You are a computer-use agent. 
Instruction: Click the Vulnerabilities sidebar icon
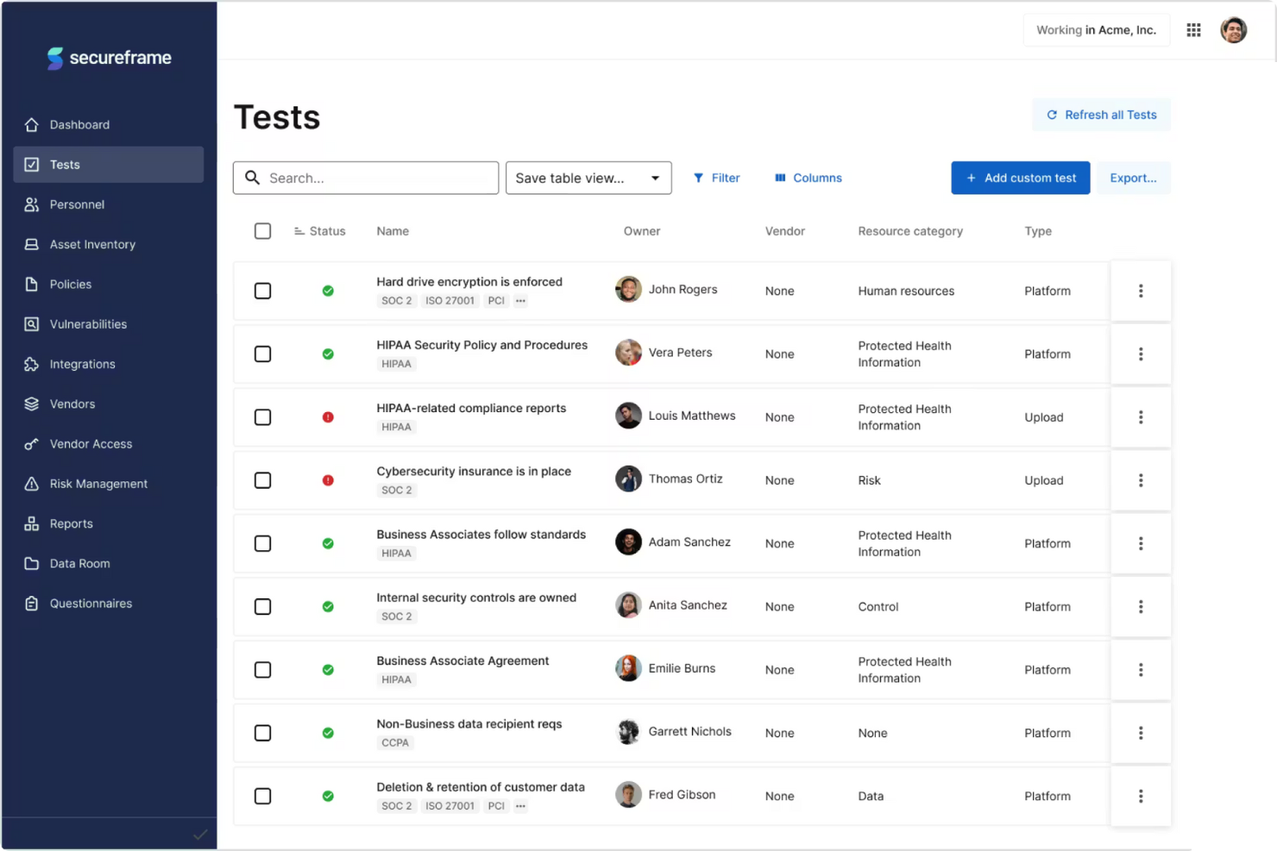click(31, 323)
